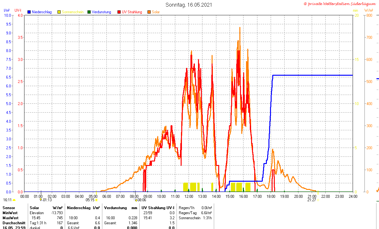Screen dimensions: 379x229
Task: Click the sunset marker icon at 21:27
Action: [318, 200]
